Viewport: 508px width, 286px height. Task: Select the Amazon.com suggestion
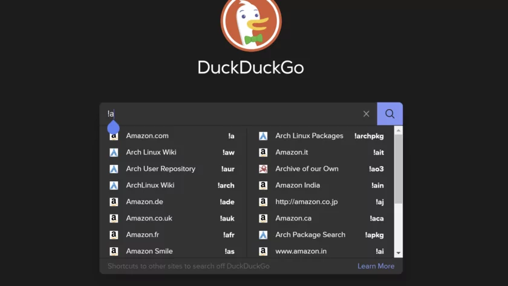tap(172, 136)
